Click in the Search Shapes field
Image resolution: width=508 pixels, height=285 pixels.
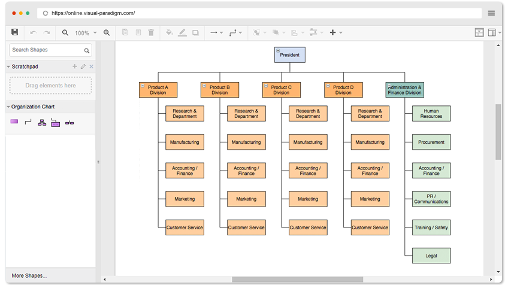[45, 50]
